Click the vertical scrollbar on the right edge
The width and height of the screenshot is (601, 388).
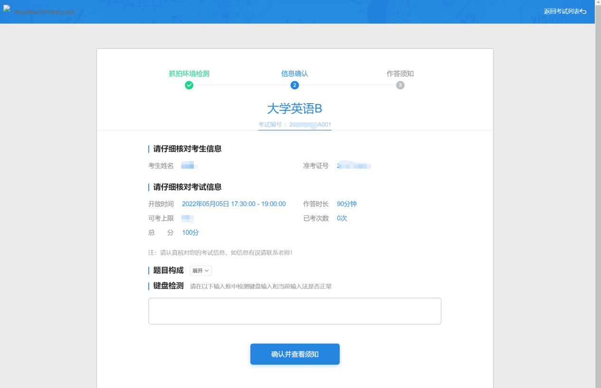pyautogui.click(x=598, y=190)
